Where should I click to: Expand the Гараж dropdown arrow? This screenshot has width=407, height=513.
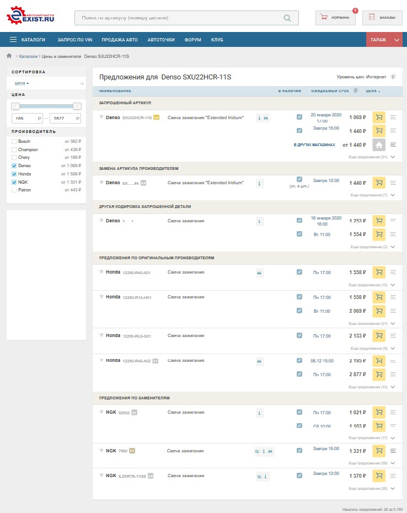point(397,40)
